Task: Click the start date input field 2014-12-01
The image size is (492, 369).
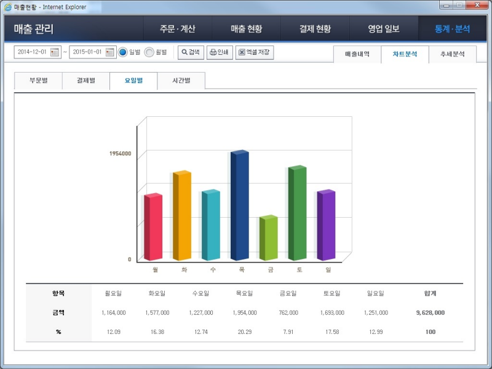Action: [32, 52]
